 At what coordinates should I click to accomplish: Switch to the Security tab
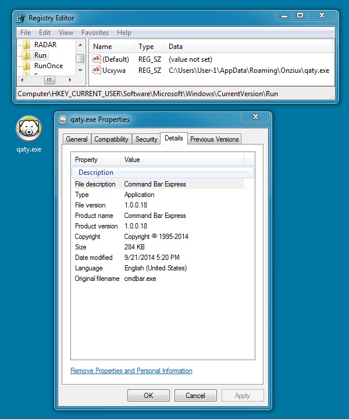[146, 139]
